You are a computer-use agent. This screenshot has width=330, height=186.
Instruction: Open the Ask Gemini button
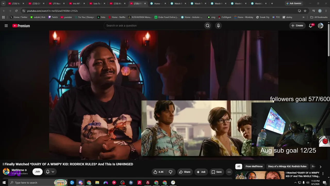pos(293,4)
